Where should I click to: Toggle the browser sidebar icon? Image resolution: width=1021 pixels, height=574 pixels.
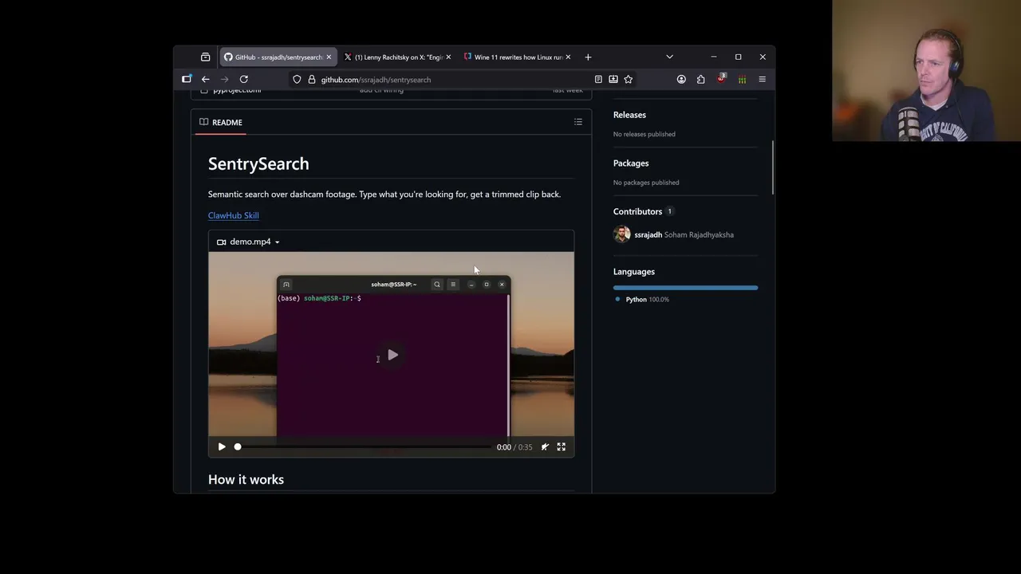(x=187, y=79)
